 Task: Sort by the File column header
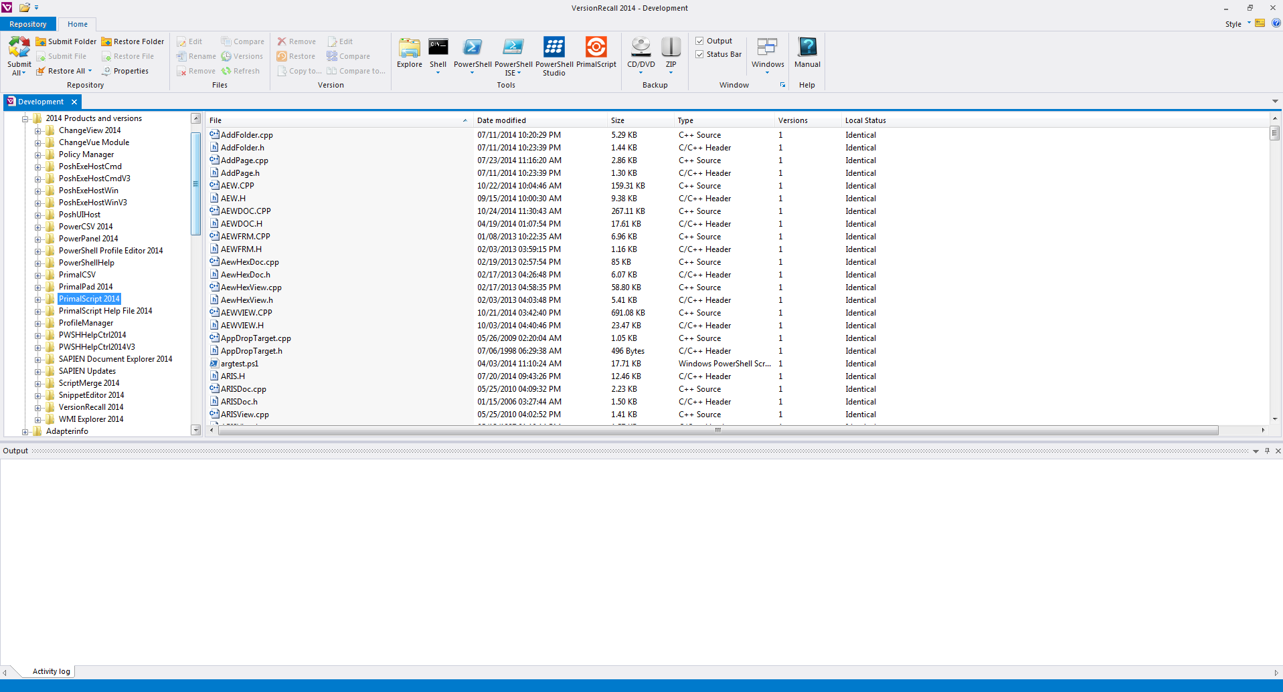click(x=339, y=120)
